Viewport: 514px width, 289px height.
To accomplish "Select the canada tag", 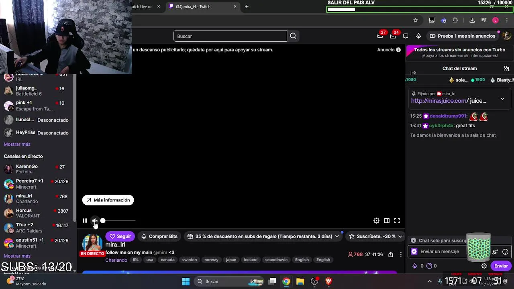I will click(167, 260).
